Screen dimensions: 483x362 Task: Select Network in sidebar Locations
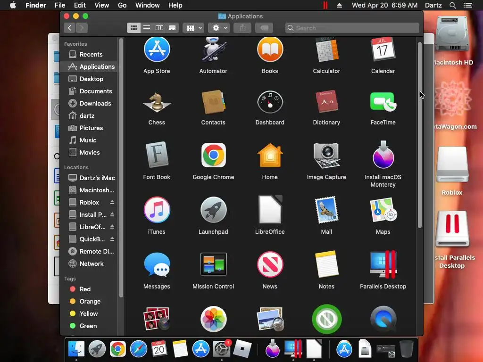(89, 264)
